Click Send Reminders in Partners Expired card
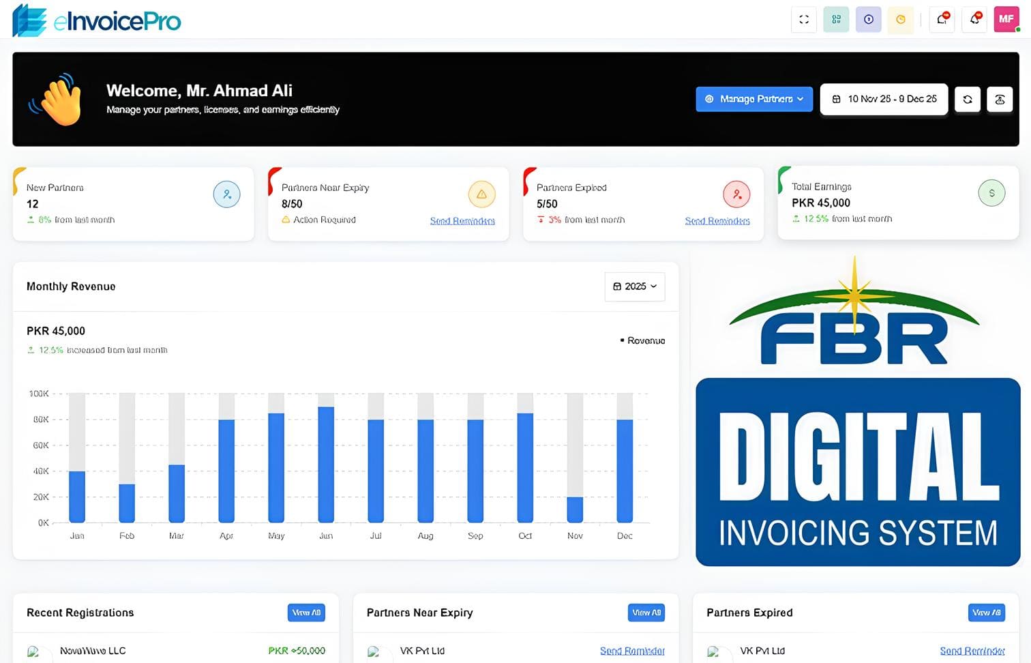Image resolution: width=1031 pixels, height=663 pixels. tap(717, 221)
